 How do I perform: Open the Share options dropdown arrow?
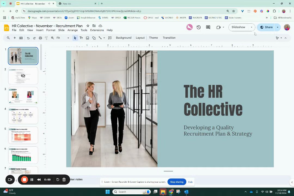click(278, 27)
